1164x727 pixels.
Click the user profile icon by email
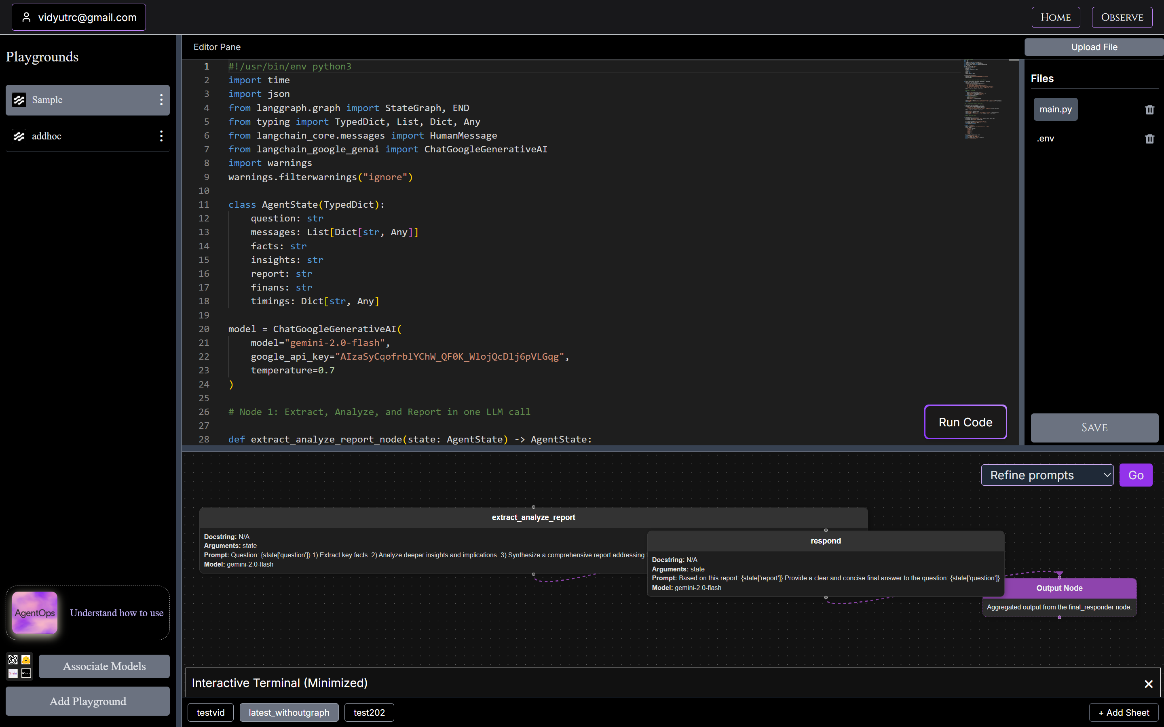[26, 17]
